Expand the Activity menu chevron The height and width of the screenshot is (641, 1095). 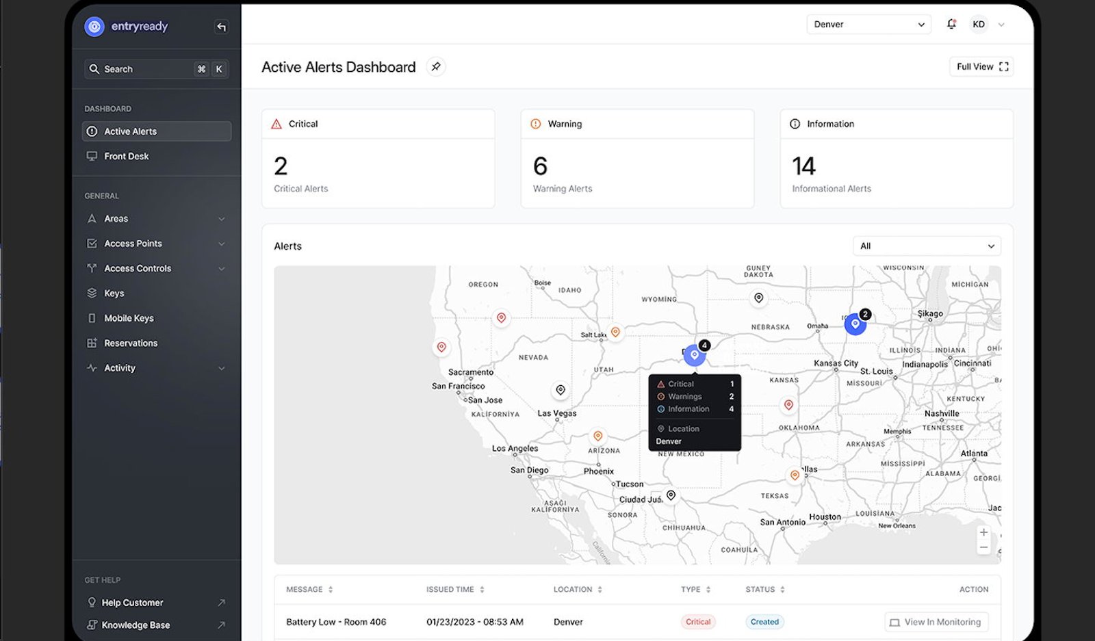tap(221, 368)
